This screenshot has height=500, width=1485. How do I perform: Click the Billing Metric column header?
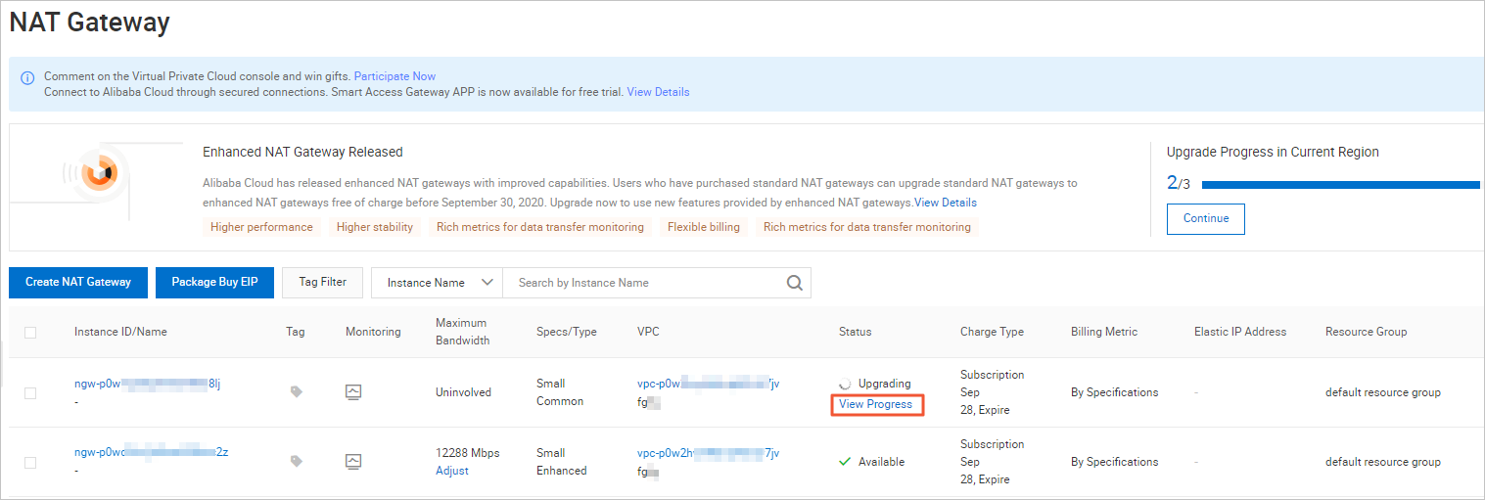tap(1104, 332)
